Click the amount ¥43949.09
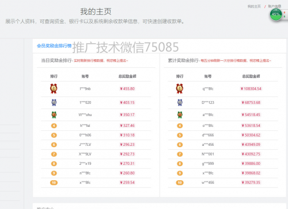The image size is (288, 209). 251,145
